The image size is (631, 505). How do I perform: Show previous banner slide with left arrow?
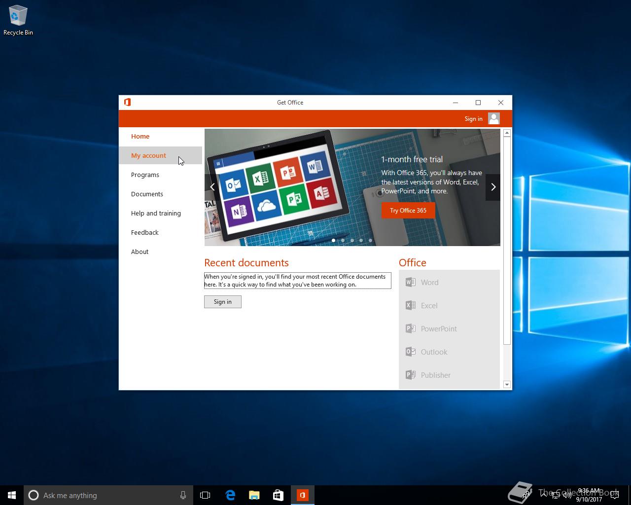click(212, 187)
